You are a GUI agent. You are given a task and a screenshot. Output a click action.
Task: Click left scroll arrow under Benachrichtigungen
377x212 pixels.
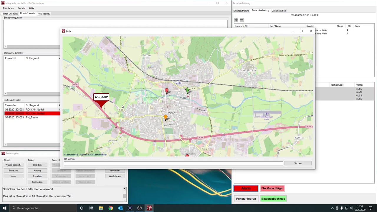pos(5,46)
